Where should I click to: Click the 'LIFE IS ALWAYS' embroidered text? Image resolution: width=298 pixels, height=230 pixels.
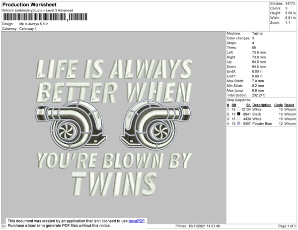coord(114,69)
